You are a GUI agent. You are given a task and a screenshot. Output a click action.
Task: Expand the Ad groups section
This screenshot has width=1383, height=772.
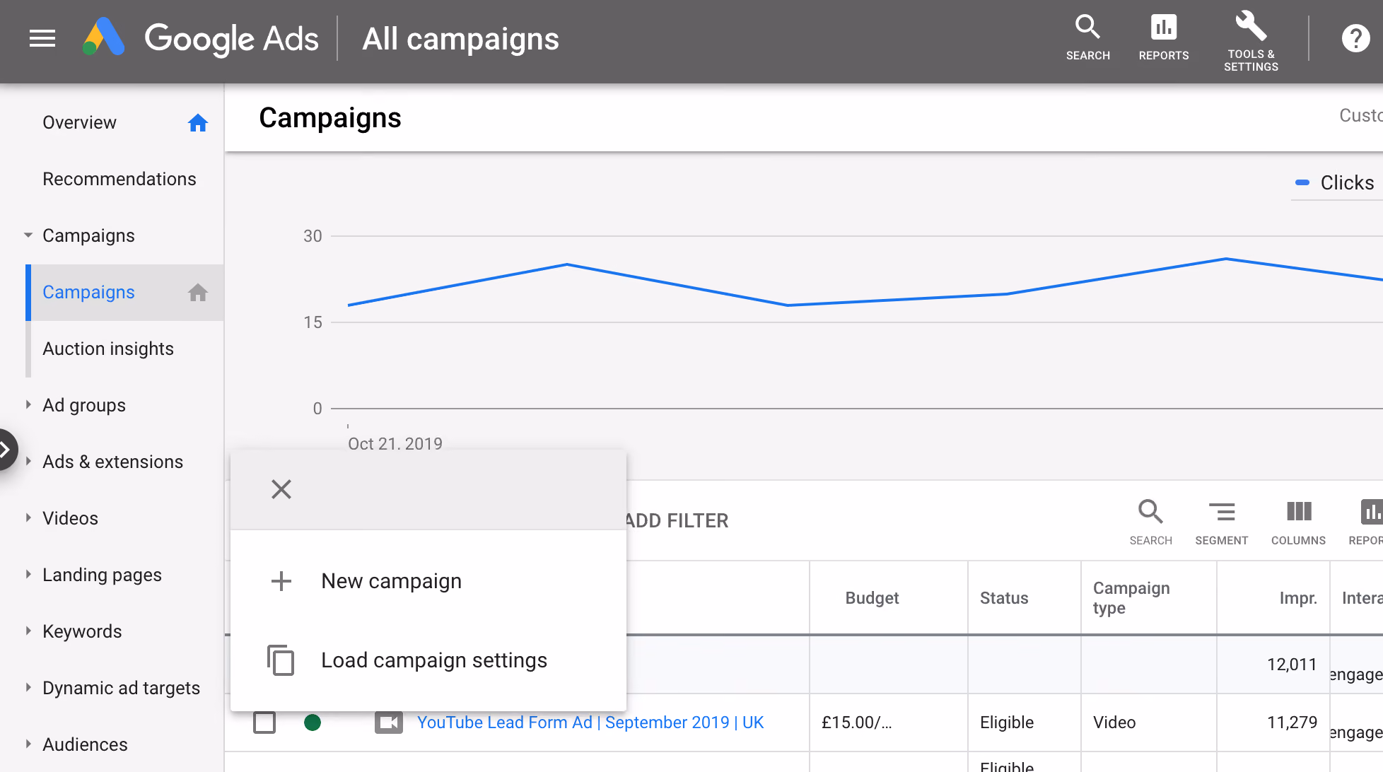[x=28, y=405]
